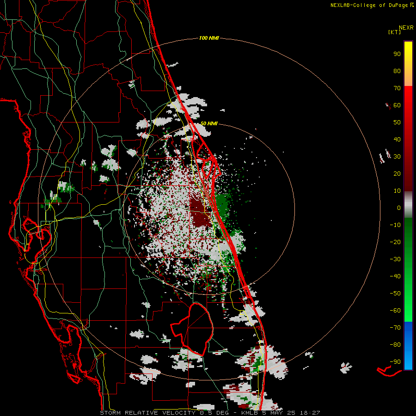Click the 60 value on velocity scale

(397, 105)
